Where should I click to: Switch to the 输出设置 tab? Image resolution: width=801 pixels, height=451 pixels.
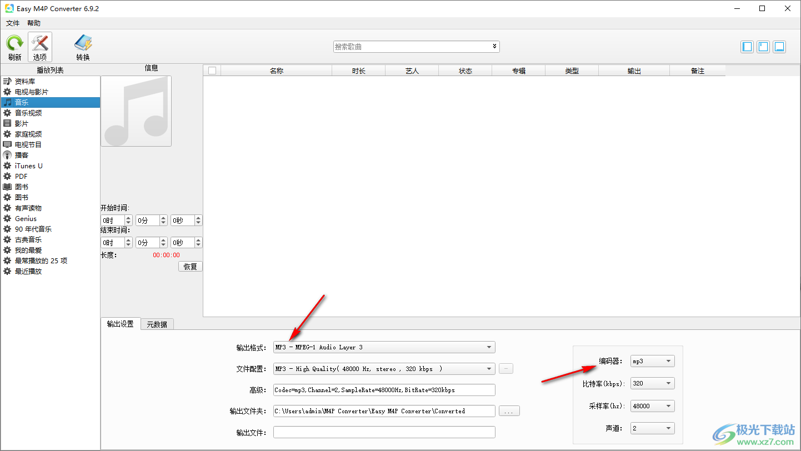(x=121, y=324)
